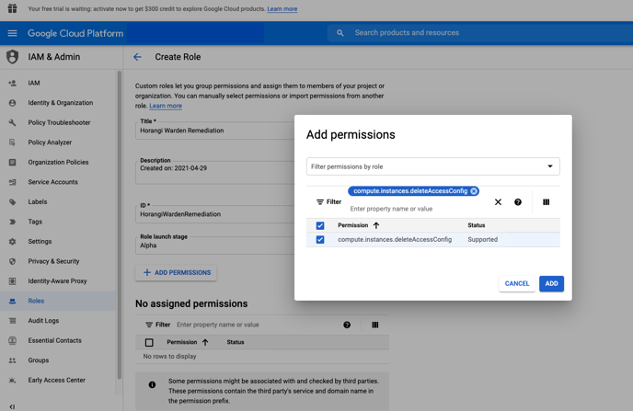
Task: Click the Google Cloud Platform logo text
Action: (x=75, y=33)
